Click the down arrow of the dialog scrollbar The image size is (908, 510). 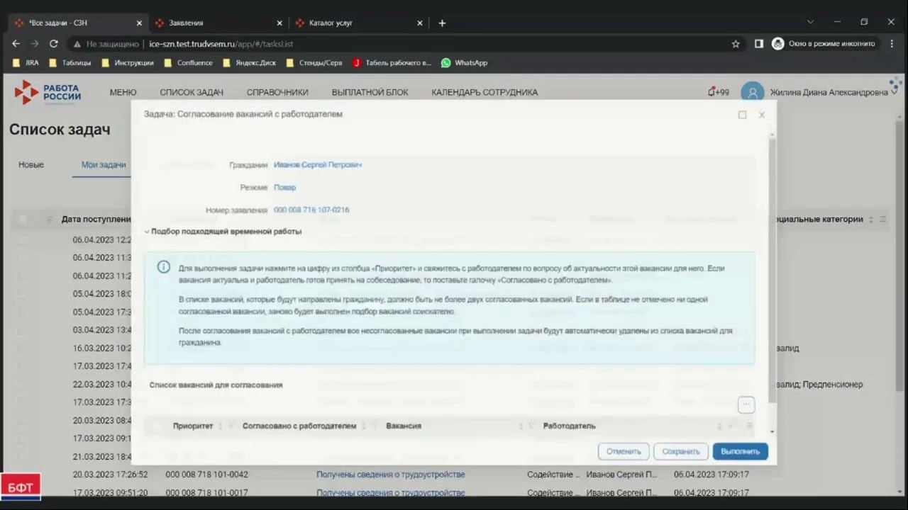[772, 432]
